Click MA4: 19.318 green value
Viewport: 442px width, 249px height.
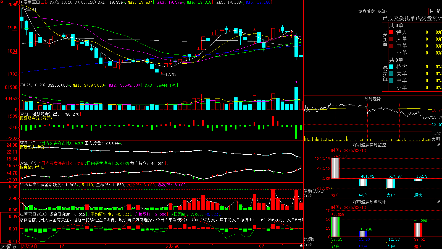pos(201,2)
